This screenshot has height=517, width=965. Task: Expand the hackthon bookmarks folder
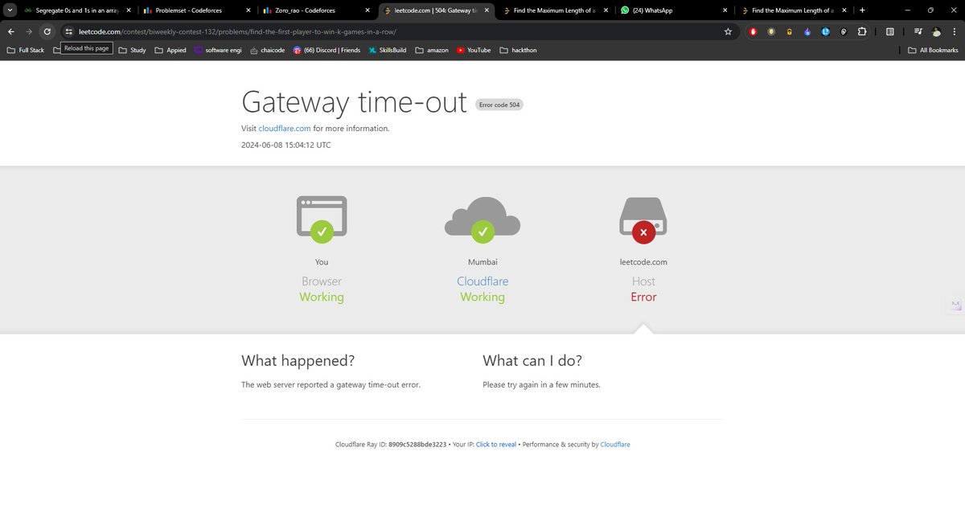518,50
